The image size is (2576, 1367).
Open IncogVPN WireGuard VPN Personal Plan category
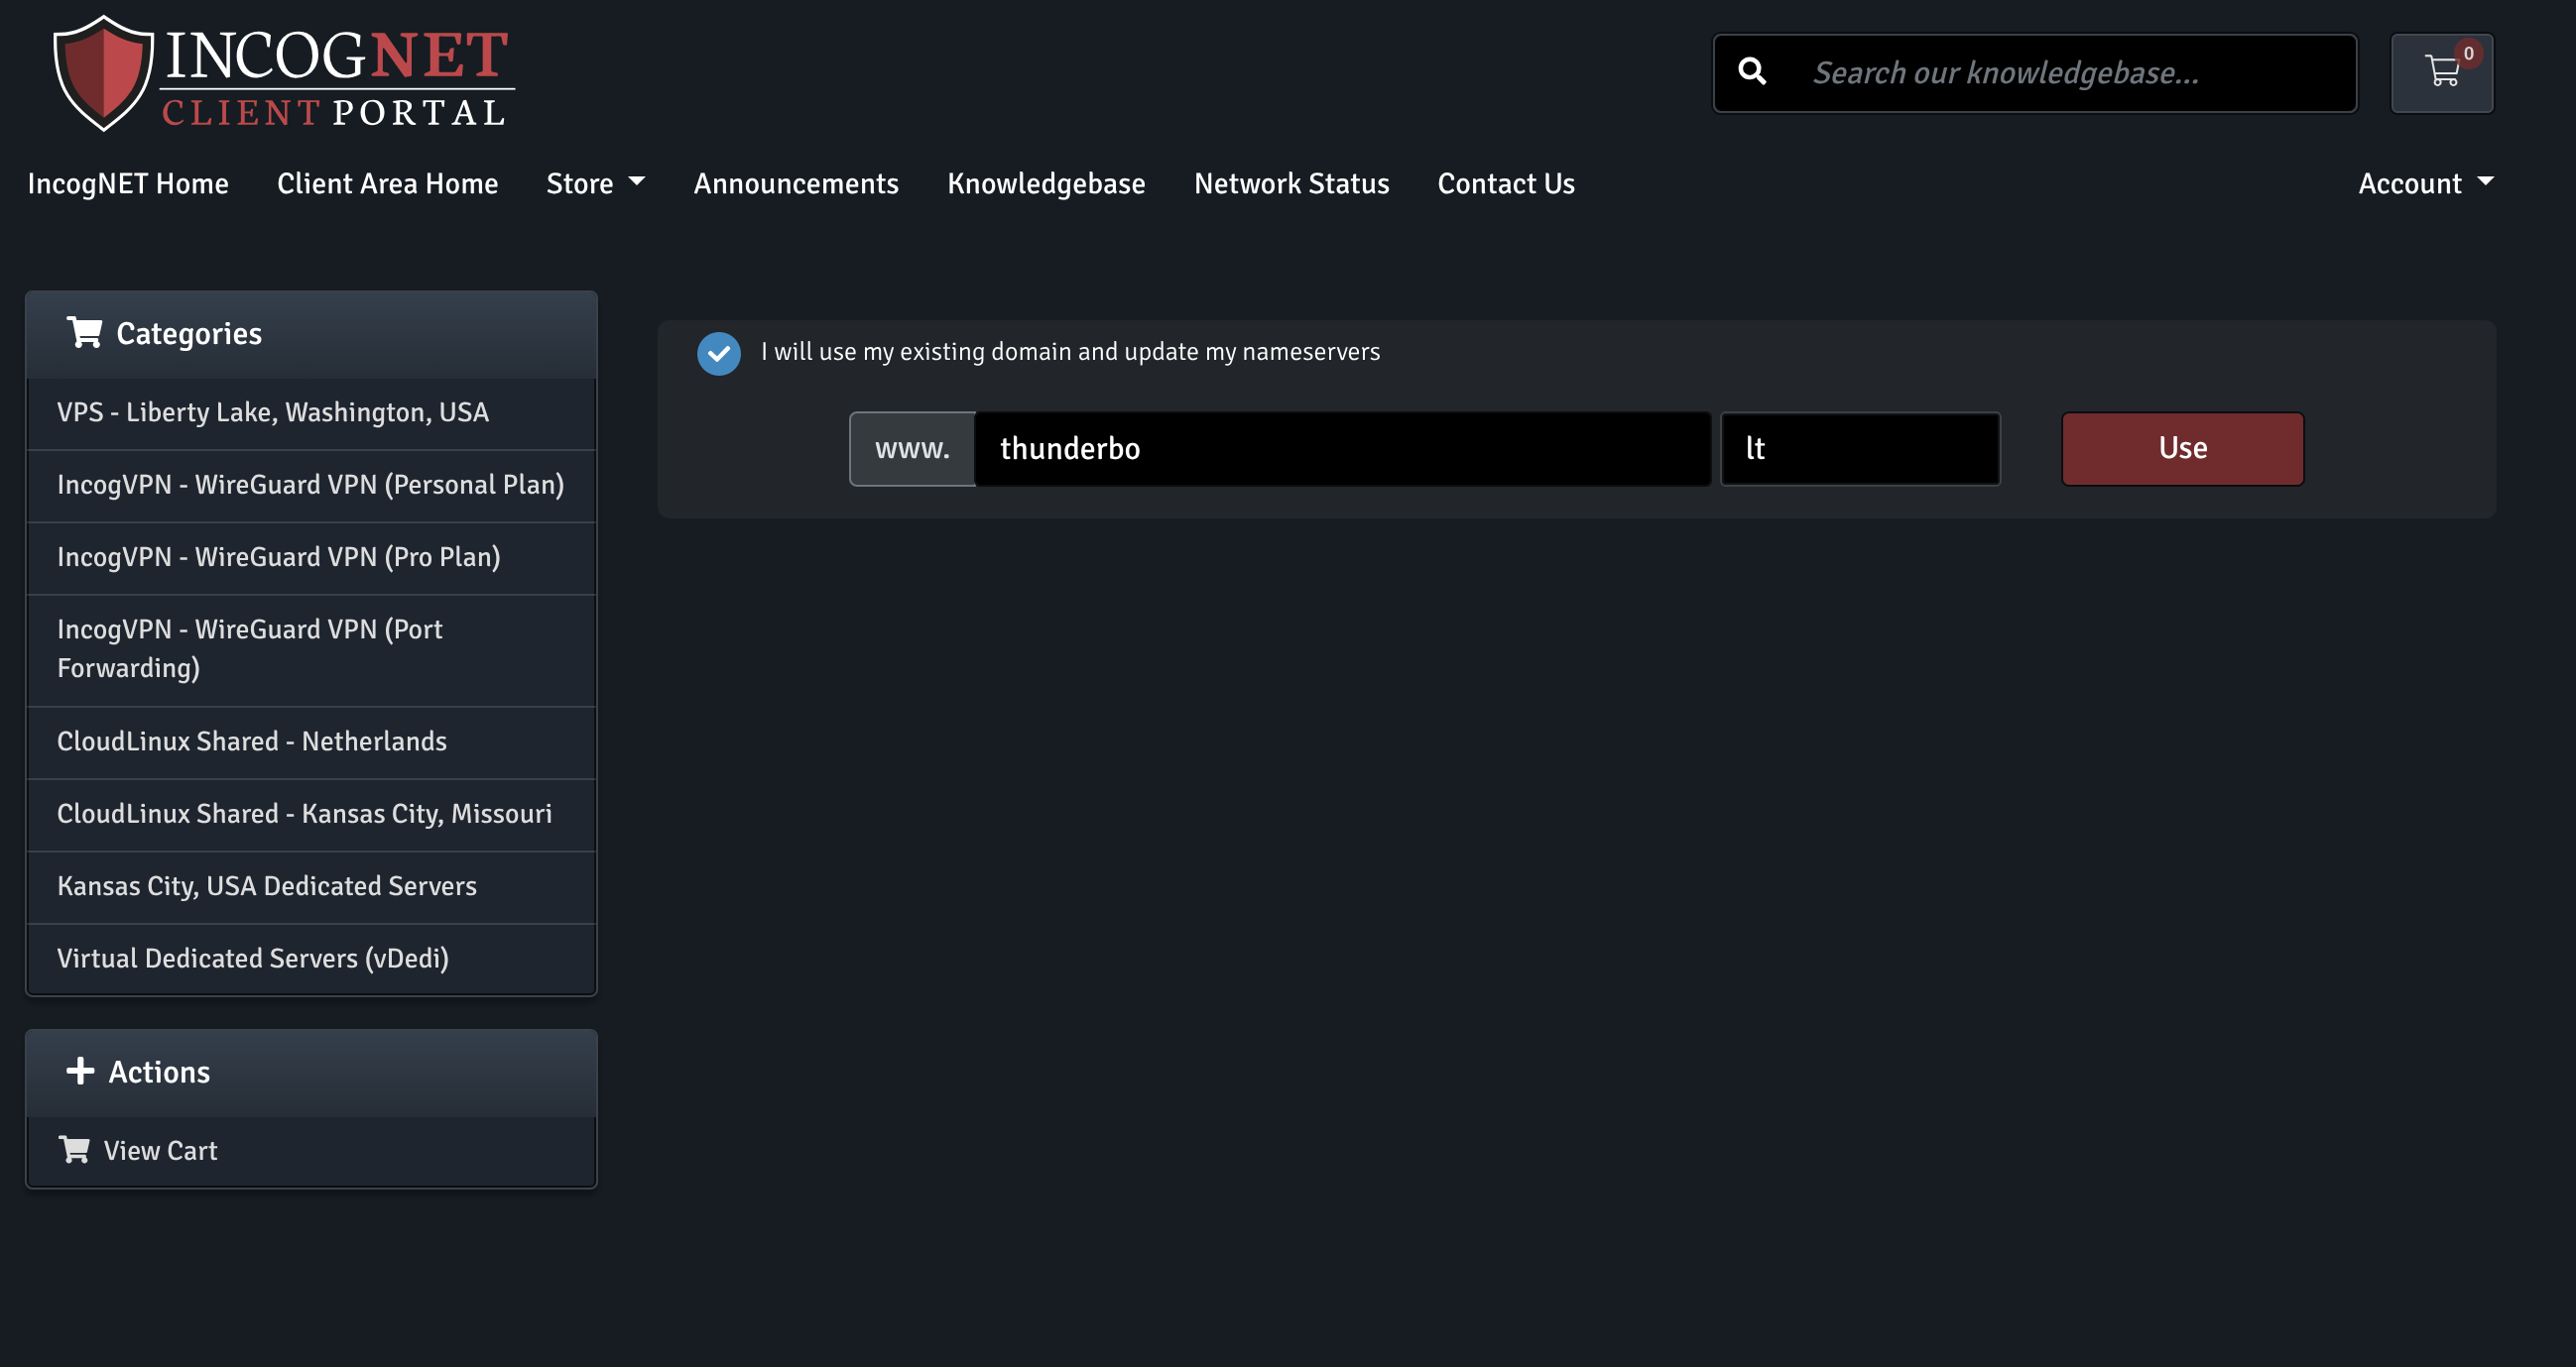point(311,486)
